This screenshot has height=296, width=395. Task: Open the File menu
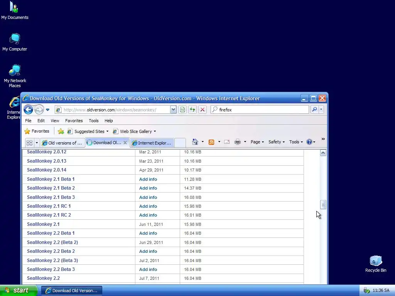[28, 121]
